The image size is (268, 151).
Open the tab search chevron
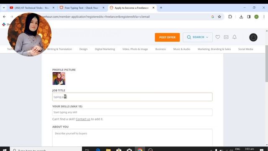[x=4, y=8]
